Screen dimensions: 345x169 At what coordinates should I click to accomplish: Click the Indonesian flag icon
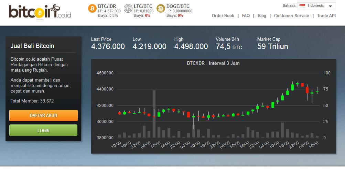[302, 6]
